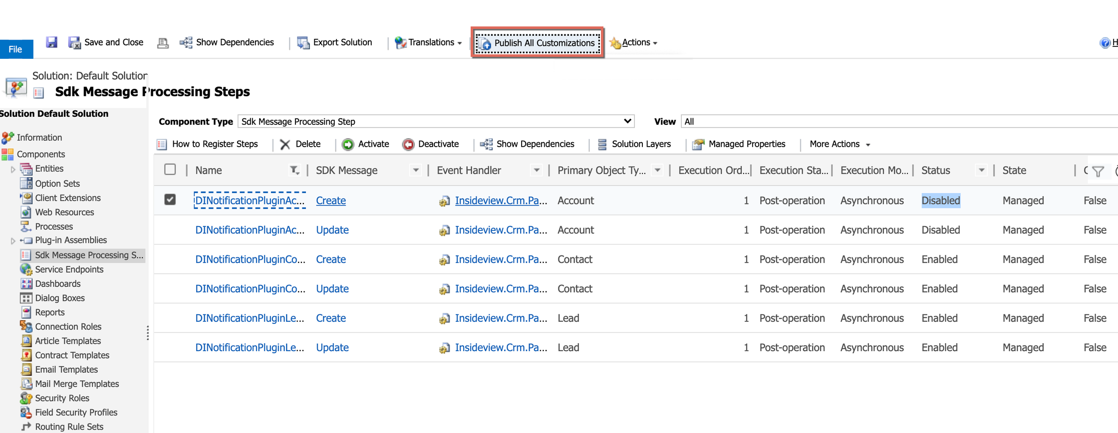Screen dimensions: 1118x433
Task: Open Show Dependencies in top toolbar
Action: (x=227, y=42)
